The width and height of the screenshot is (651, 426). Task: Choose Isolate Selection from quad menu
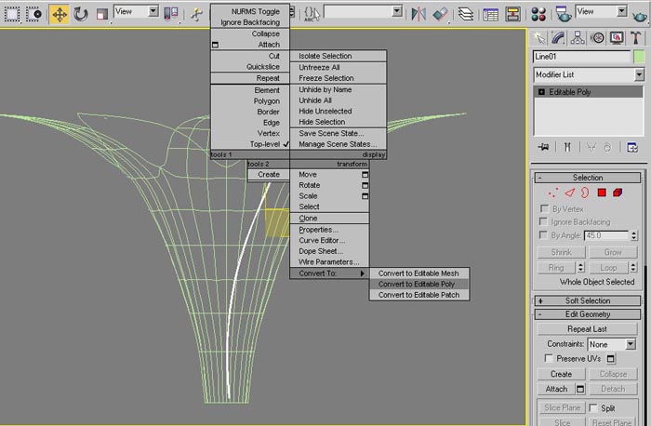point(338,56)
